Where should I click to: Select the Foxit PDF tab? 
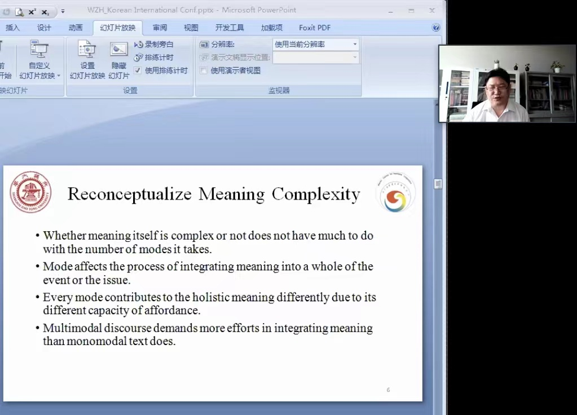click(315, 28)
